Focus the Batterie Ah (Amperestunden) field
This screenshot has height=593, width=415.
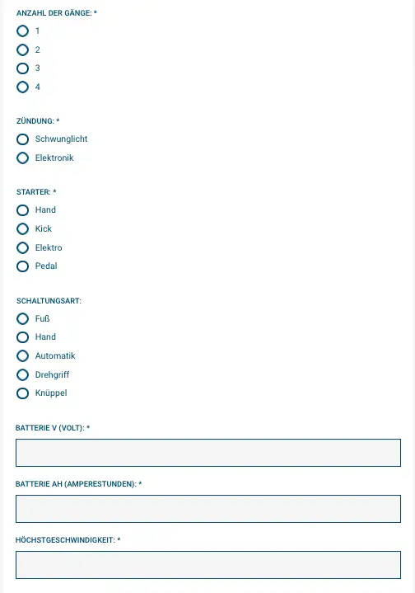click(208, 509)
